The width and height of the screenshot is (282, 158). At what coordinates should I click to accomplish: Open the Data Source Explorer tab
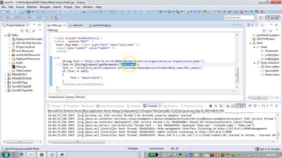[x=110, y=106]
